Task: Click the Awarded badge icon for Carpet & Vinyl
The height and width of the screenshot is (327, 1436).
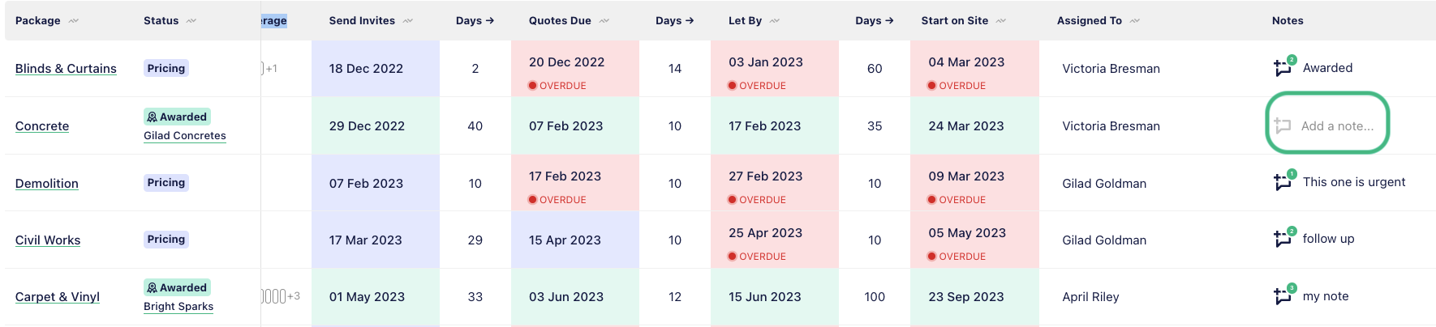Action: 152,288
